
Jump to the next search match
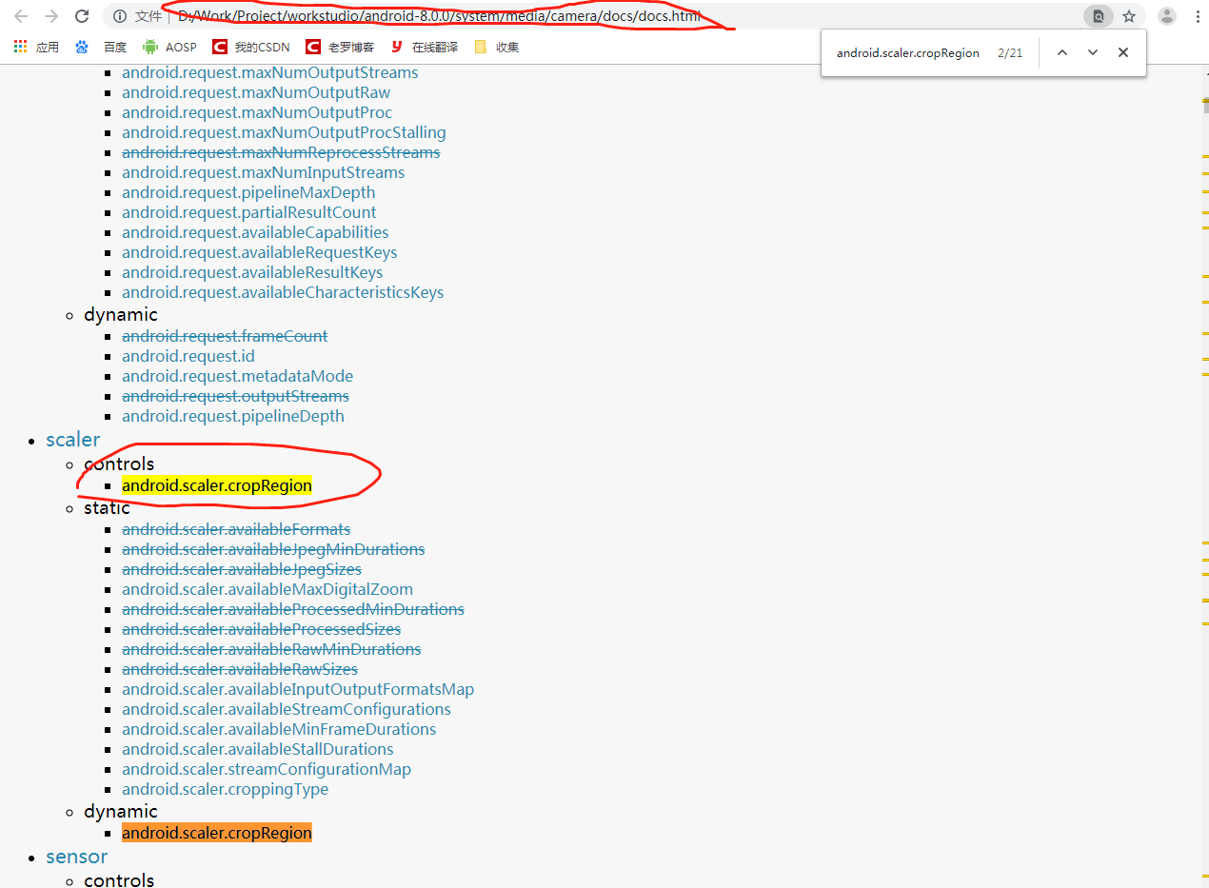click(x=1092, y=52)
